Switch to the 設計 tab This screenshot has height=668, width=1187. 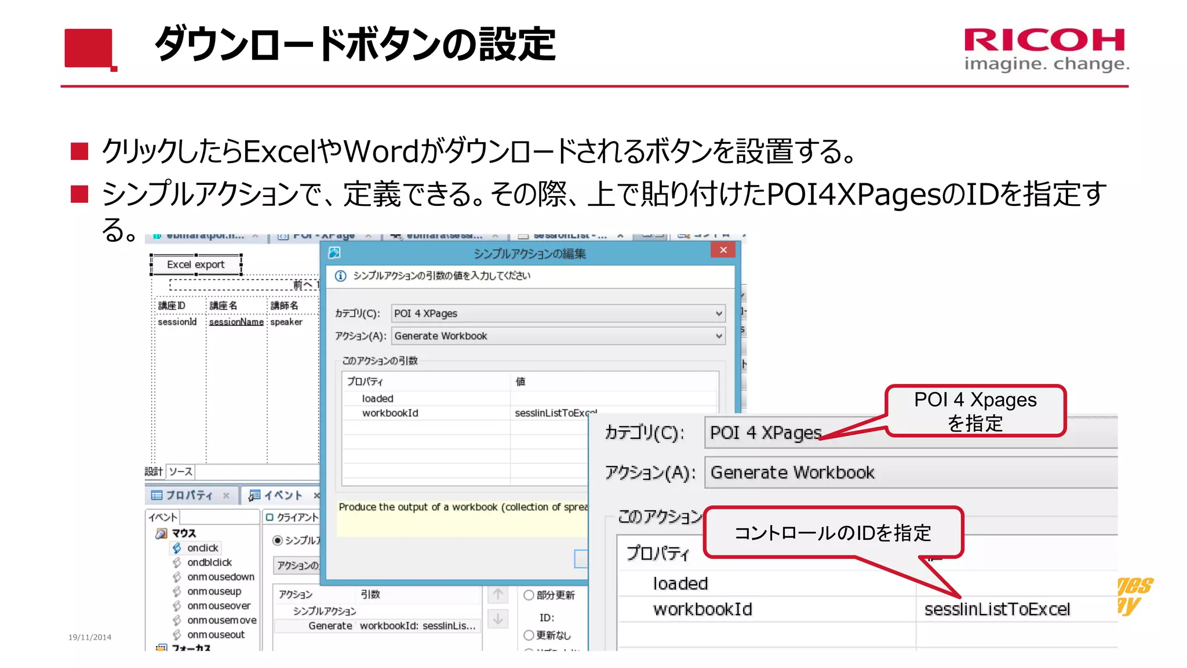coord(154,471)
